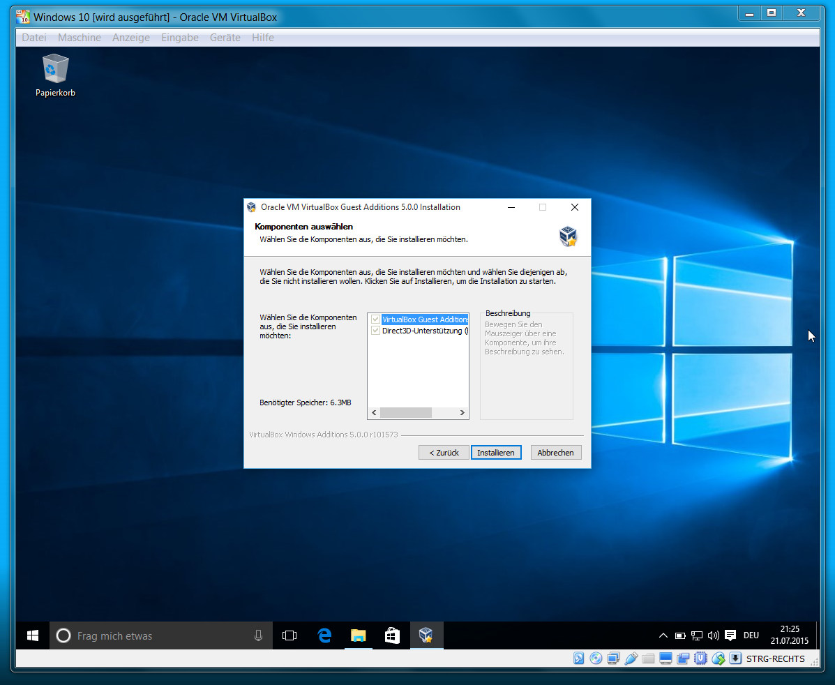835x685 pixels.
Task: Open Task View in the taskbar
Action: [x=289, y=635]
